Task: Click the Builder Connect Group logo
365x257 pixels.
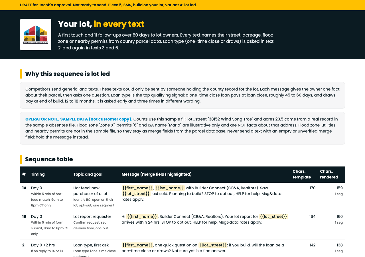Action: point(36,35)
